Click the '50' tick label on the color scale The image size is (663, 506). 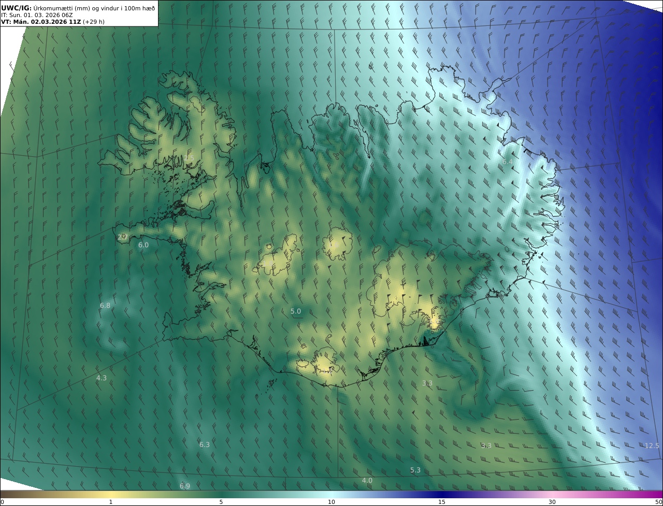point(659,502)
